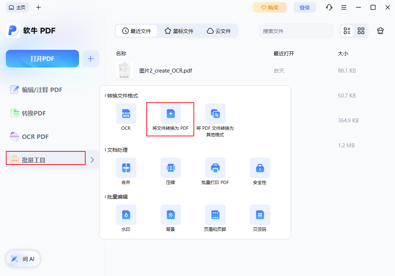This screenshot has height=276, width=395.
Task: Open 转换PDF in sidebar
Action: 28,113
